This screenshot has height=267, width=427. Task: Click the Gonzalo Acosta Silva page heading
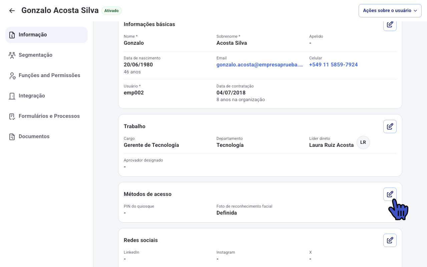click(60, 10)
